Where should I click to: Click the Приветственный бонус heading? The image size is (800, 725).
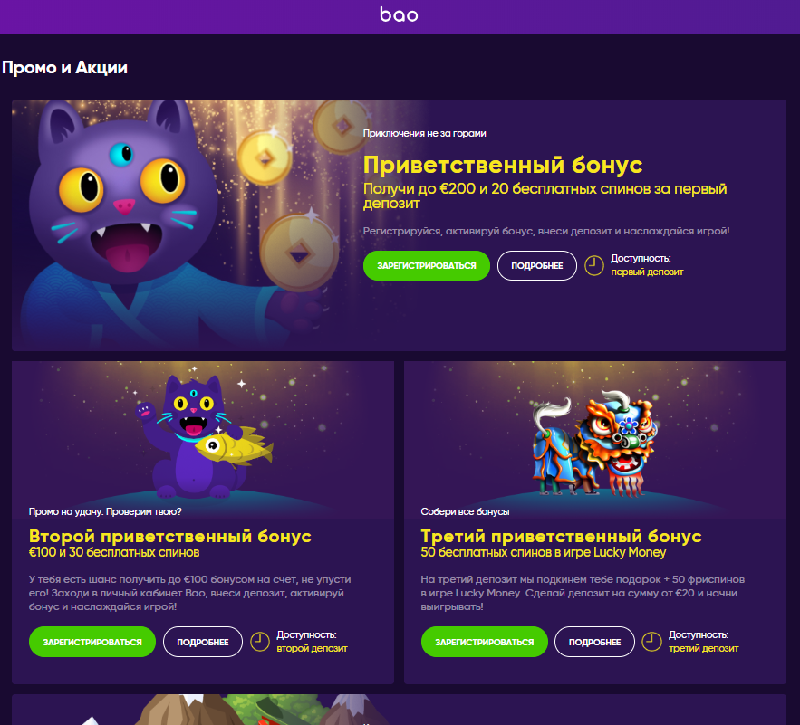pos(503,166)
